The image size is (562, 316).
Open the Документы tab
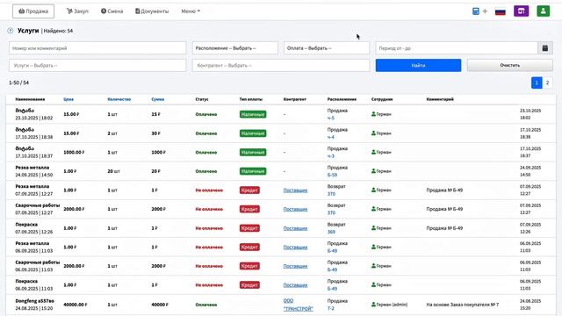coord(152,11)
